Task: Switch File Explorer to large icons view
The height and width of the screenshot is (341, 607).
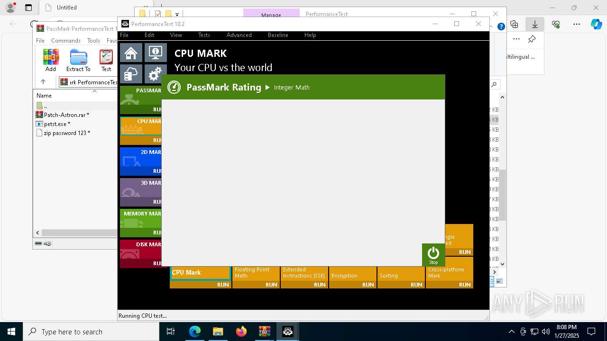Action: click(499, 281)
